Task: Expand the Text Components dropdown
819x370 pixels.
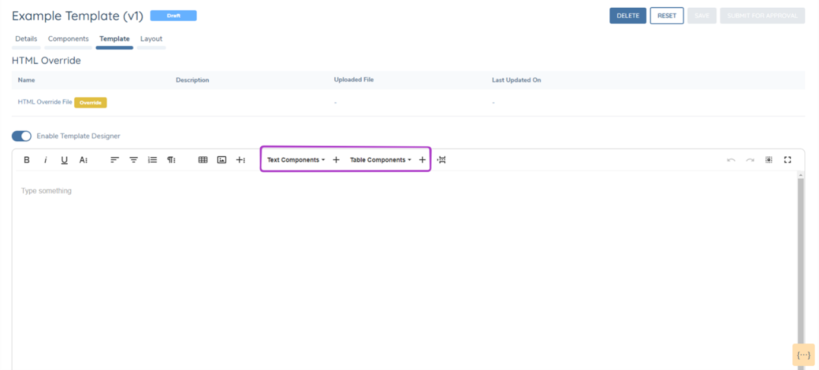Action: pos(296,160)
